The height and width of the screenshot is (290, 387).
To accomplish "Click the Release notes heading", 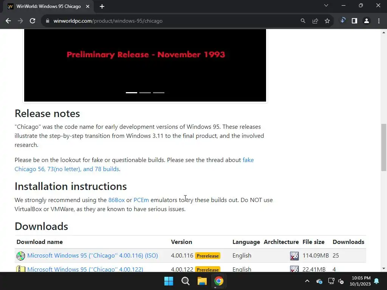I will (47, 113).
